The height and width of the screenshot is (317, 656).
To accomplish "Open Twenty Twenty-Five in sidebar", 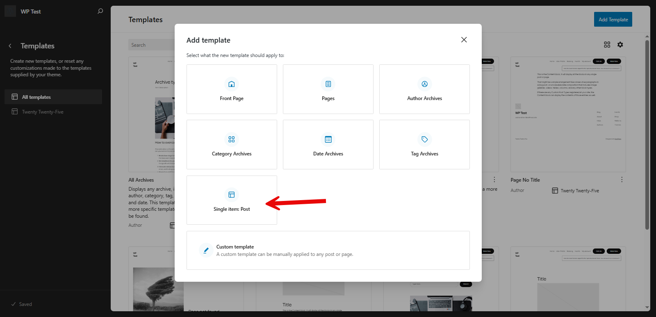I will pos(53,112).
